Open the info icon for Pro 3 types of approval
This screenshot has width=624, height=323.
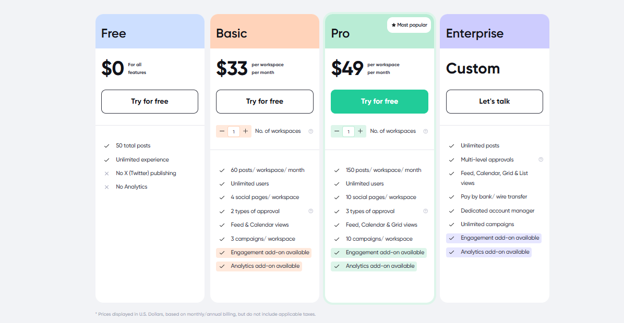pos(425,211)
